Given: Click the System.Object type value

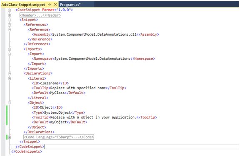Looking at the screenshot, I should click(x=57, y=113).
